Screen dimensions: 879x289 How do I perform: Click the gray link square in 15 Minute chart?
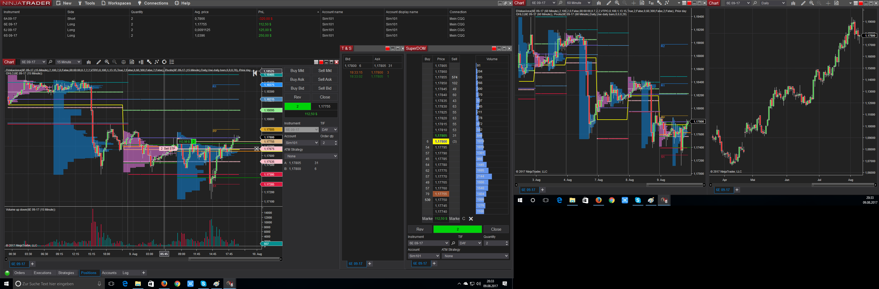pyautogui.click(x=316, y=62)
